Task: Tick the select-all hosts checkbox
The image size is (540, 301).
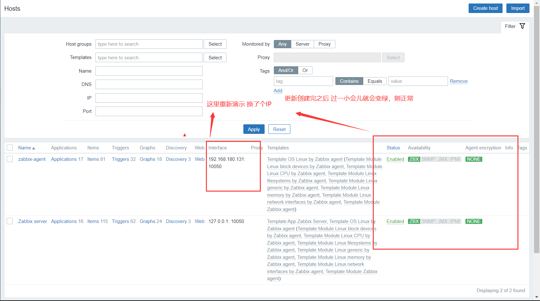Action: (x=10, y=148)
